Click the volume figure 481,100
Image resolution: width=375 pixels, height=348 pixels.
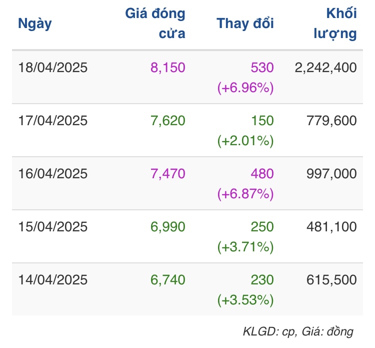click(332, 227)
